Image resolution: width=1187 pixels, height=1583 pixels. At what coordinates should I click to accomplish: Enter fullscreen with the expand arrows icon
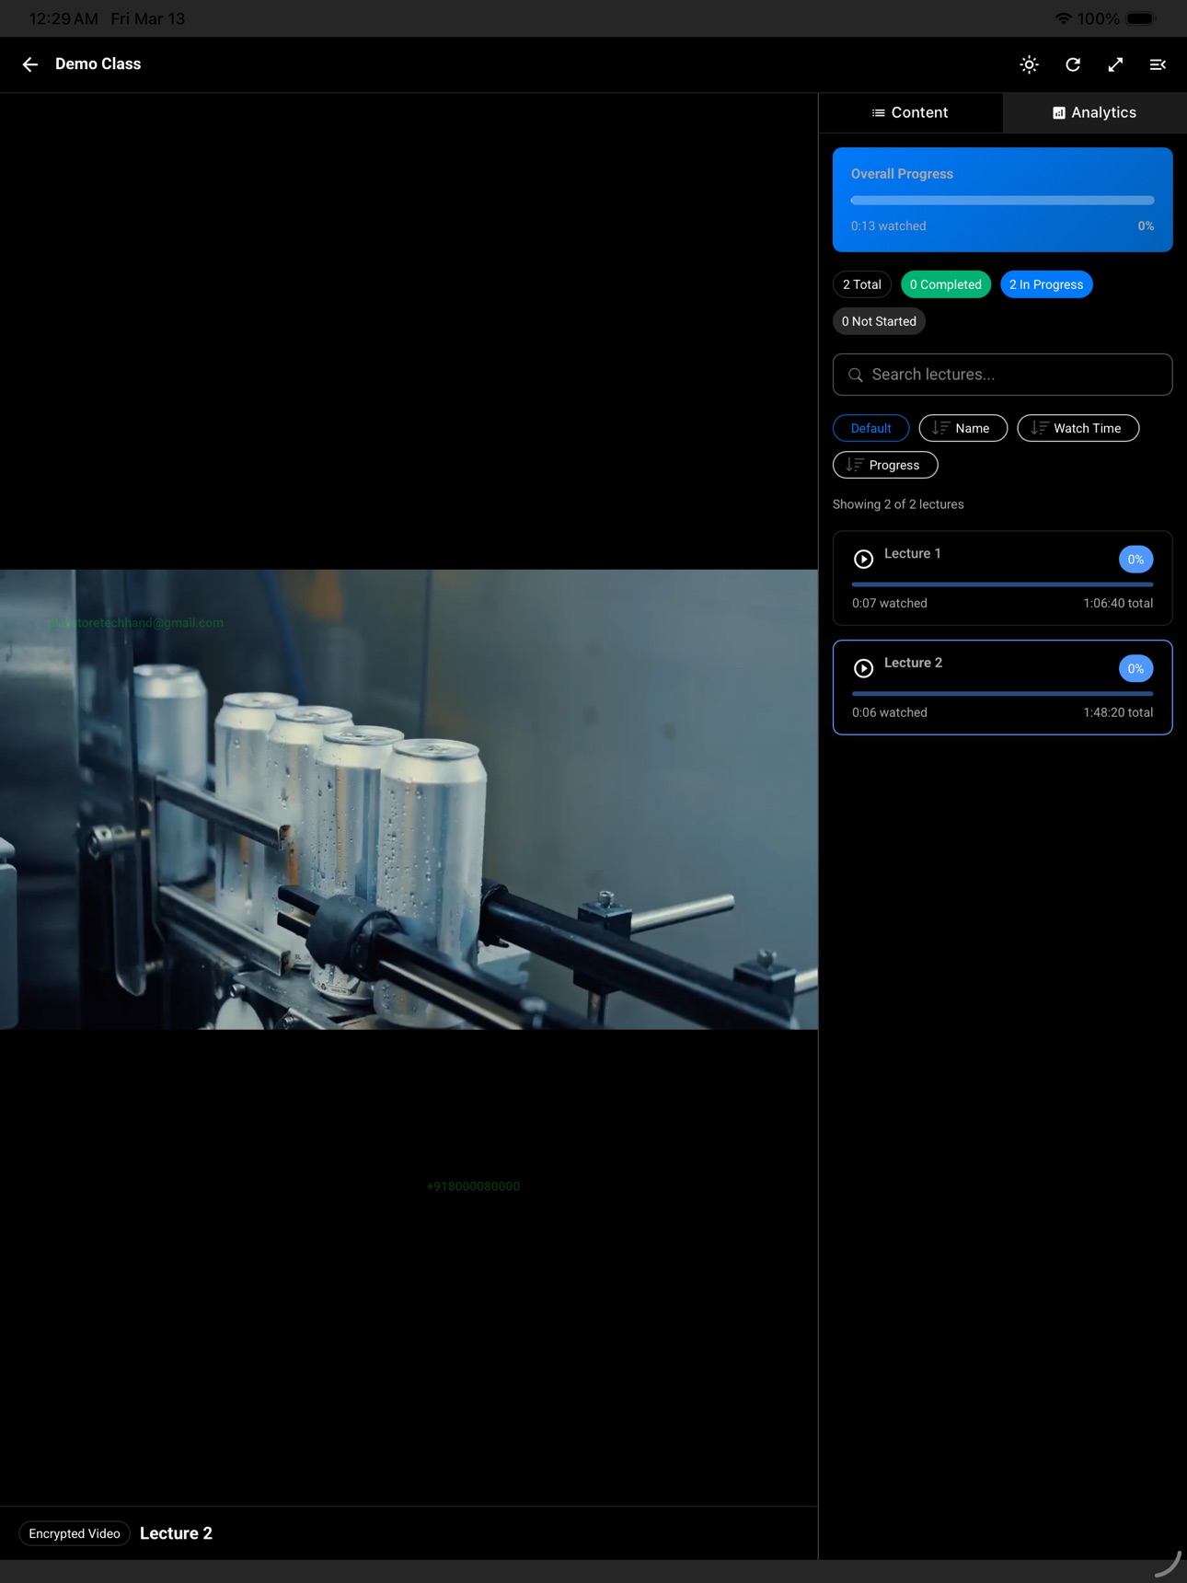[1115, 64]
